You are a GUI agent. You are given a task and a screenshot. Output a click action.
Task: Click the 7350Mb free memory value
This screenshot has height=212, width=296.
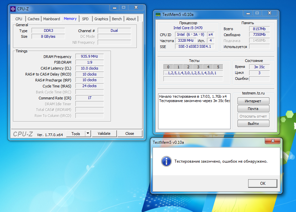[x=259, y=35]
